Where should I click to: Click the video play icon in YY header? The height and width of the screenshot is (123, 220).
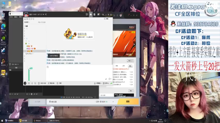(87, 14)
